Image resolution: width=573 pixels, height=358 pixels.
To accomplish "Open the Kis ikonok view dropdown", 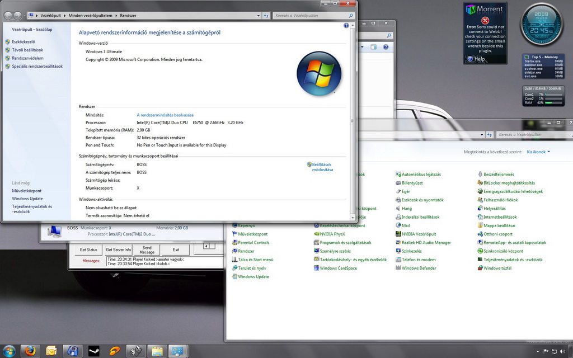I will [x=538, y=152].
